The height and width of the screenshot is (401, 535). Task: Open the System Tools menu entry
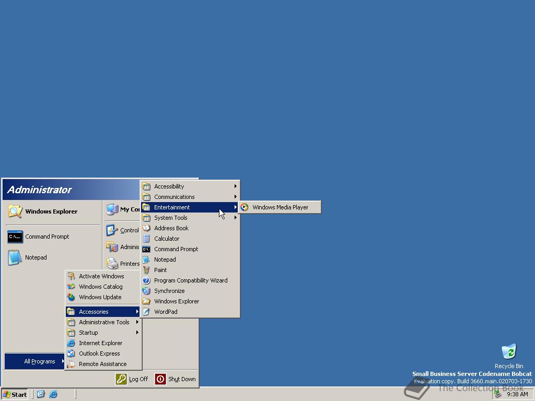(x=190, y=218)
